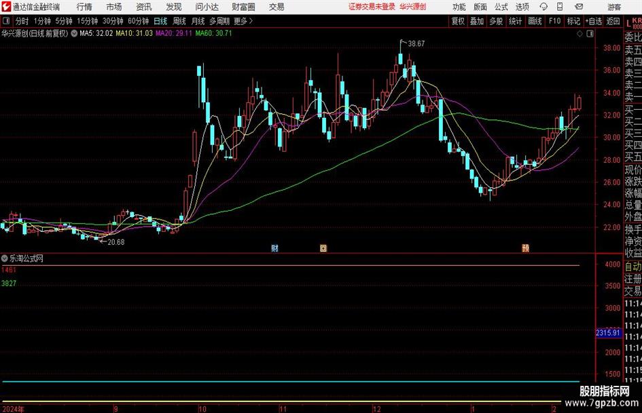Screen dimensions: 642x413
Task: Switch to 30分钟 period tab
Action: click(x=113, y=21)
